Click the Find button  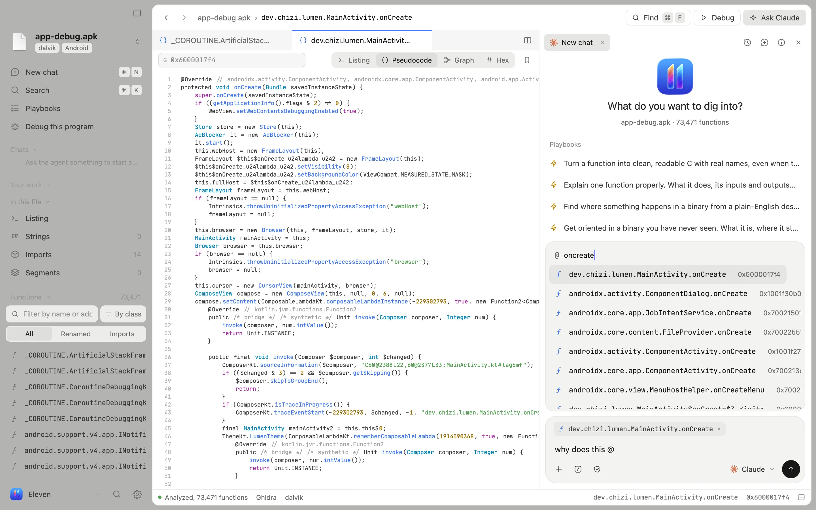[658, 18]
